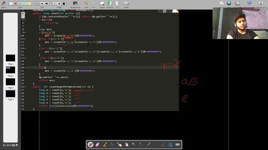Select the Zoom out magnifier tool
268x150 pixels.
pos(141,145)
